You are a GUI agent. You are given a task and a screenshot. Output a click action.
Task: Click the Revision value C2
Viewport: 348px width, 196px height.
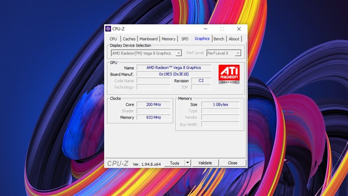click(201, 81)
